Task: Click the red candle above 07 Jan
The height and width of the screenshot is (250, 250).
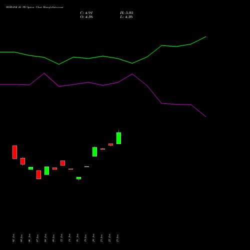Action: click(x=38, y=174)
